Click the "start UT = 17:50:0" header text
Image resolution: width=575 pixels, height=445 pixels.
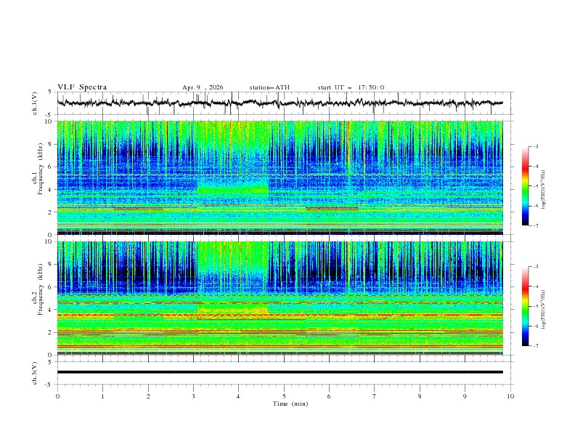[x=351, y=87]
